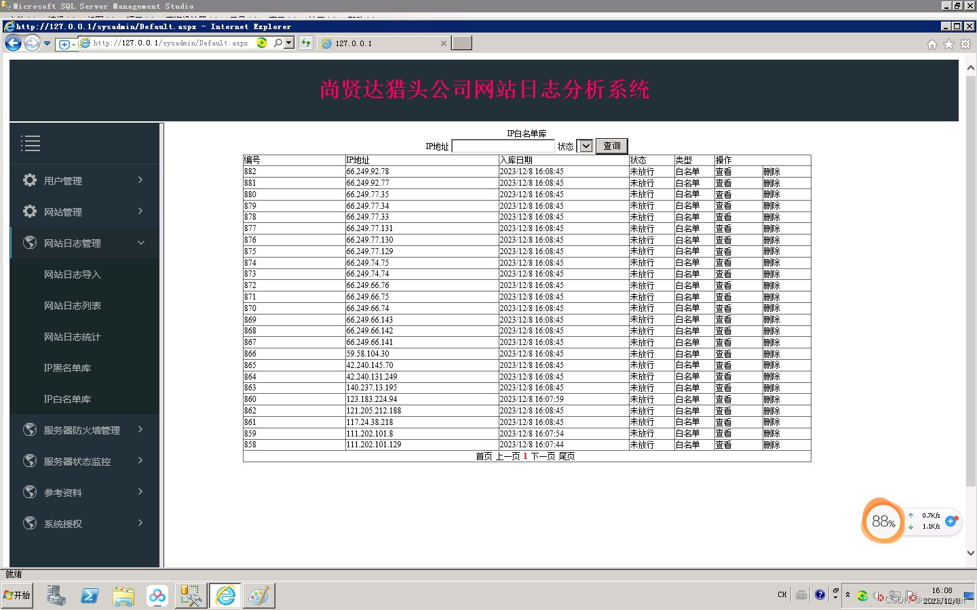This screenshot has width=977, height=610.
Task: Open the Baidu cloud icon in taskbar
Action: [157, 596]
